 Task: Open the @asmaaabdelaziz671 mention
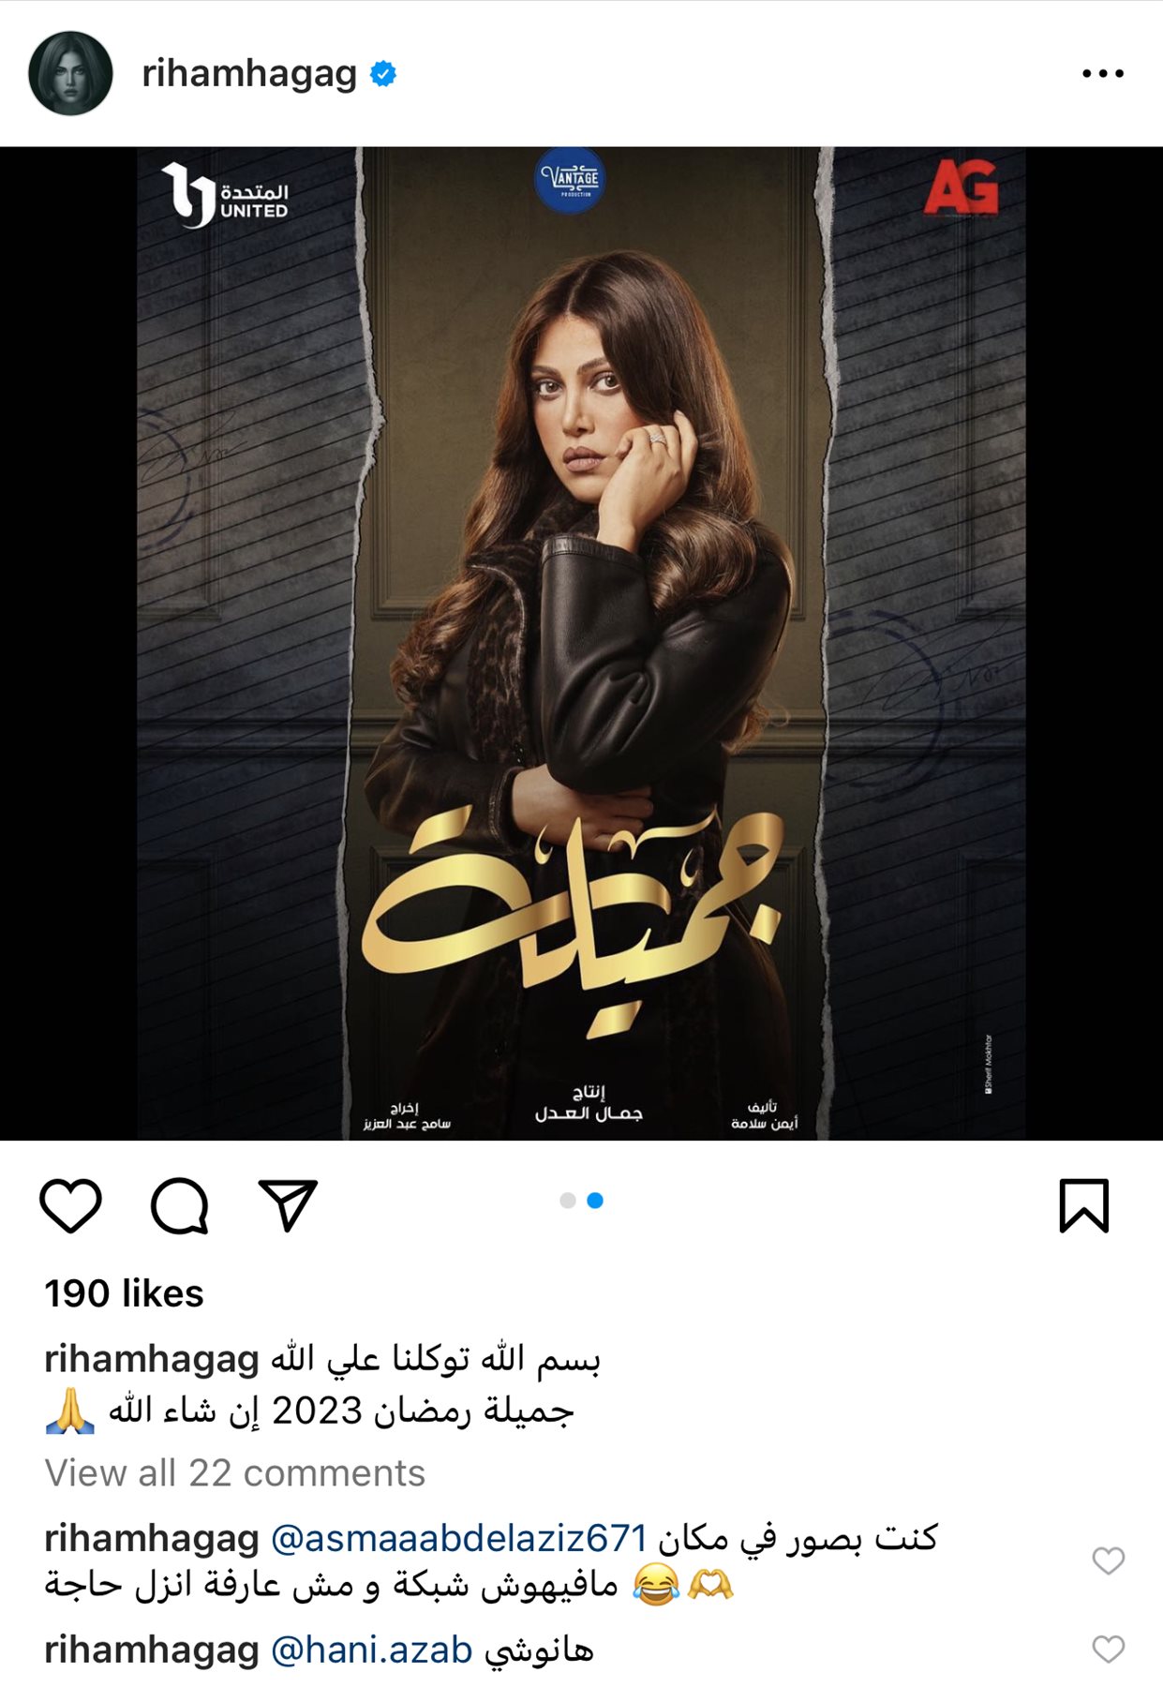(x=459, y=1538)
